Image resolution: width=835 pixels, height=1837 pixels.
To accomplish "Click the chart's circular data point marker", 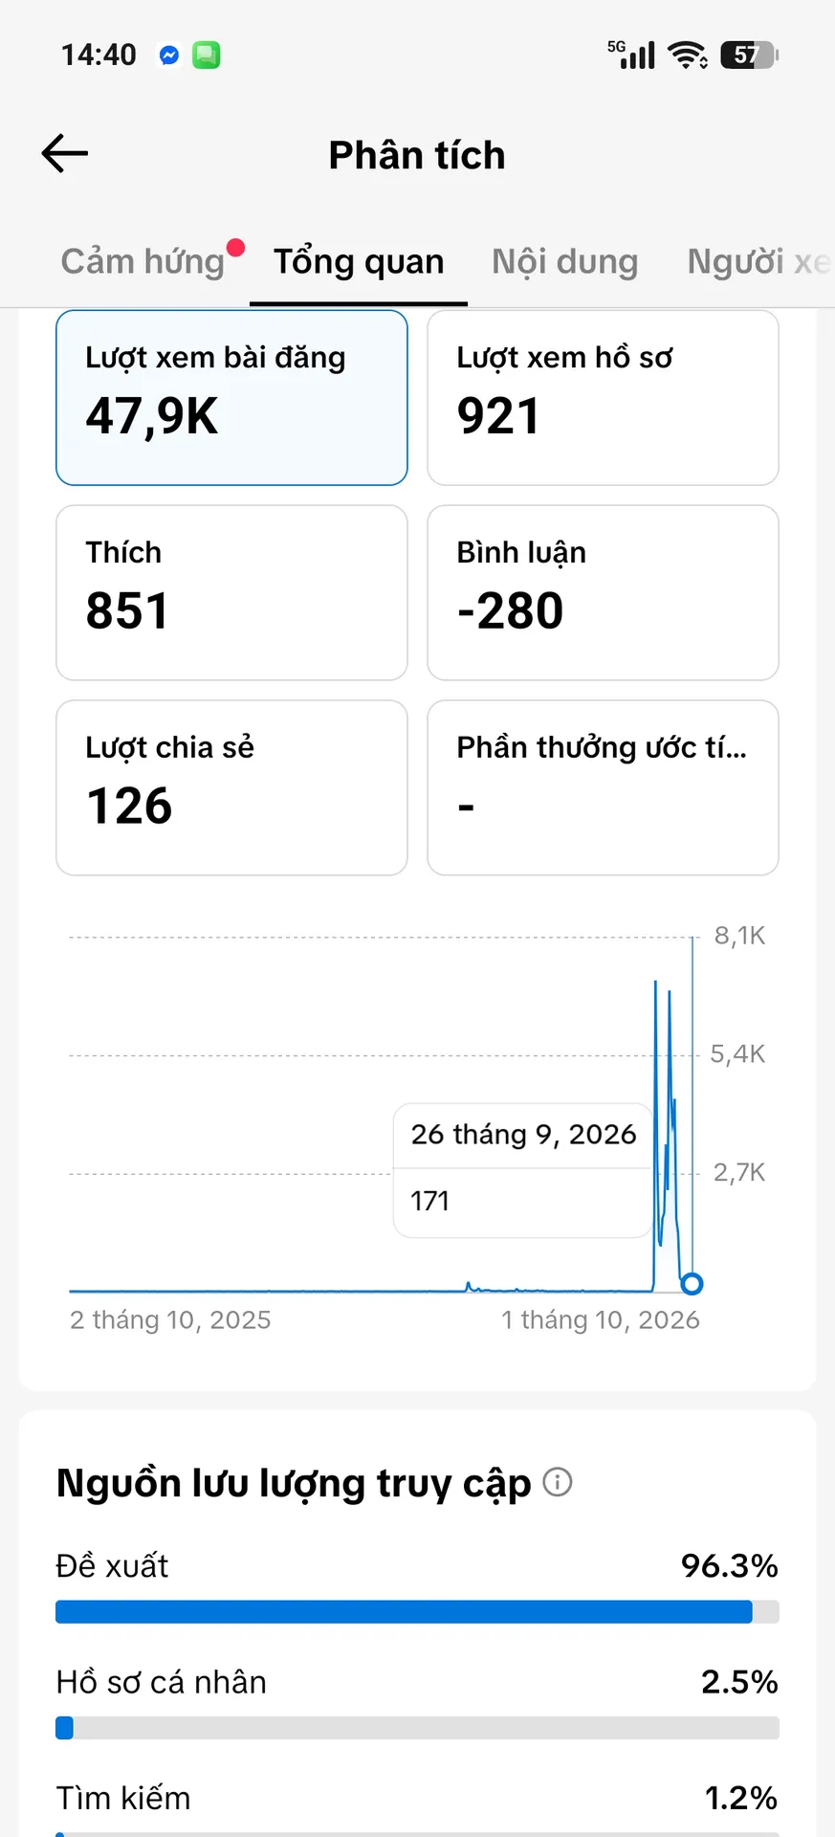I will 692,1284.
